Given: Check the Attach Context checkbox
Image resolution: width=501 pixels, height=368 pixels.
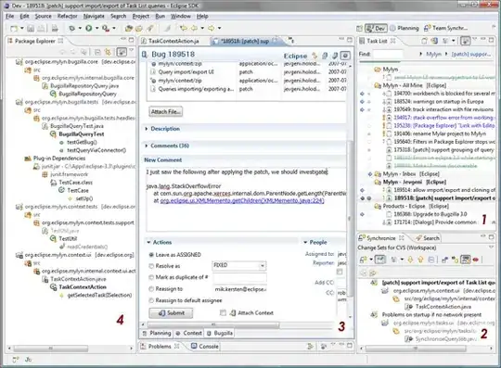Looking at the screenshot, I should click(223, 312).
